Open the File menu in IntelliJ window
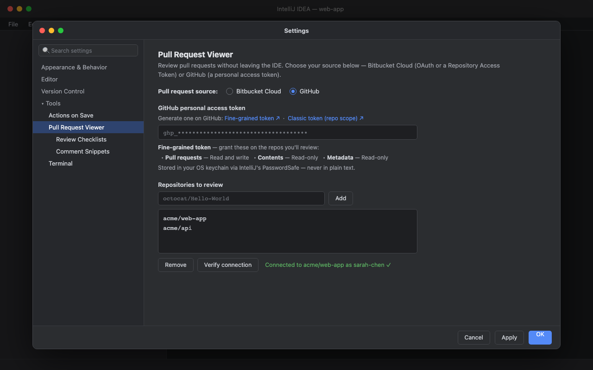The width and height of the screenshot is (593, 370). [x=13, y=24]
